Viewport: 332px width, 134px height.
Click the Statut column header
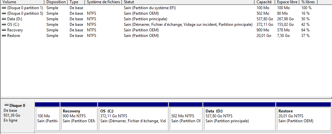tap(188, 2)
